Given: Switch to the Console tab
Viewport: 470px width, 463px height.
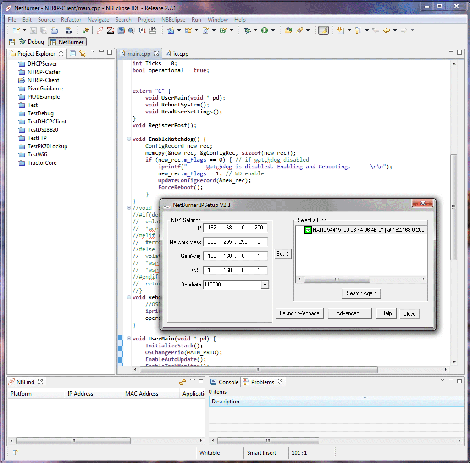Looking at the screenshot, I should 225,382.
